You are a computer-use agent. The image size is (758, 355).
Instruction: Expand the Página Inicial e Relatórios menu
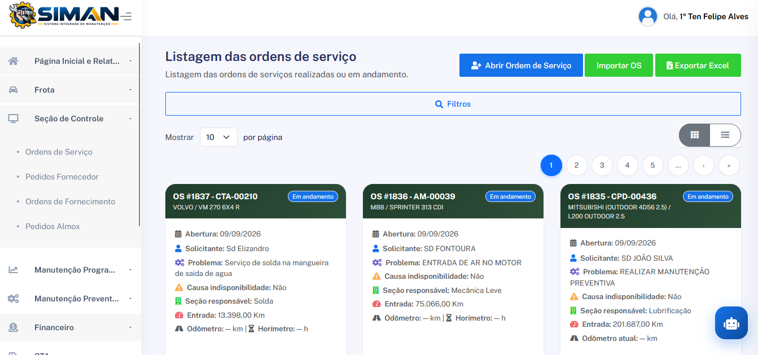point(70,61)
